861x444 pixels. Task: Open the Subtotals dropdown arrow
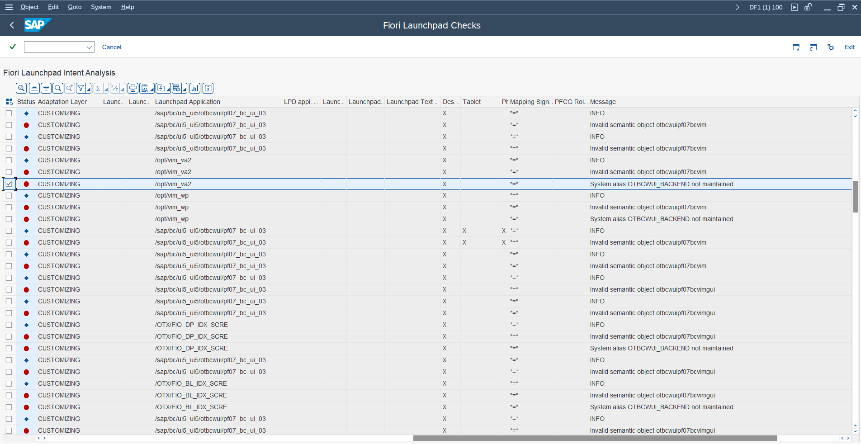(x=123, y=88)
